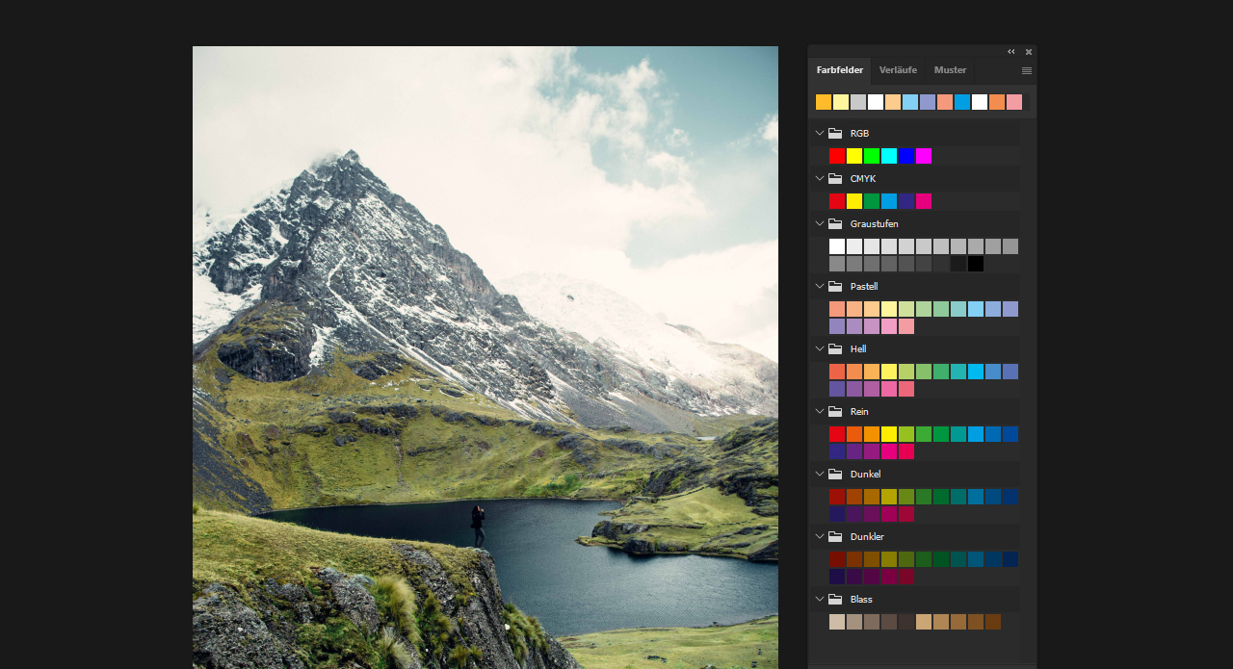This screenshot has width=1233, height=669.
Task: Select the first swatch in Hell group
Action: [x=837, y=372]
